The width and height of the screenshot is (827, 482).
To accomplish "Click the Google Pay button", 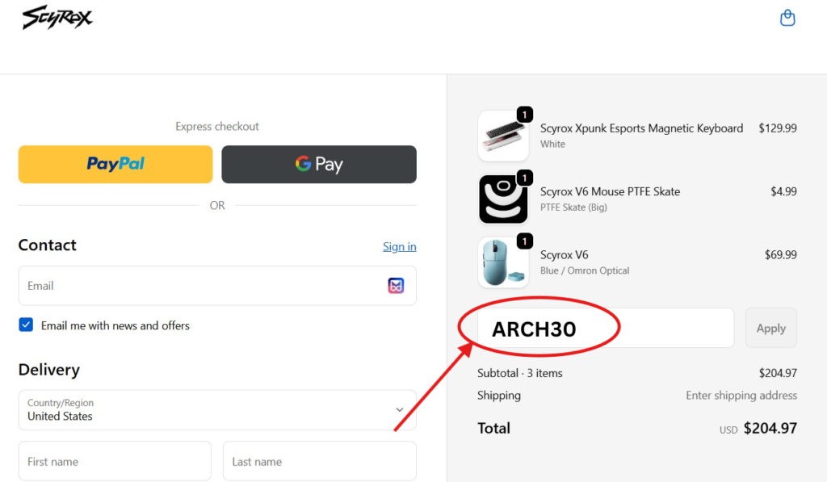I will 318,164.
